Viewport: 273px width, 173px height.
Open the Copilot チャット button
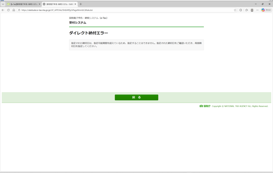(266, 10)
